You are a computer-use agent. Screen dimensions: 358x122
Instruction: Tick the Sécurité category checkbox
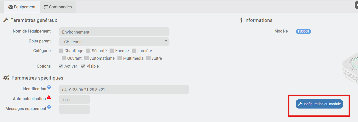pyautogui.click(x=88, y=51)
